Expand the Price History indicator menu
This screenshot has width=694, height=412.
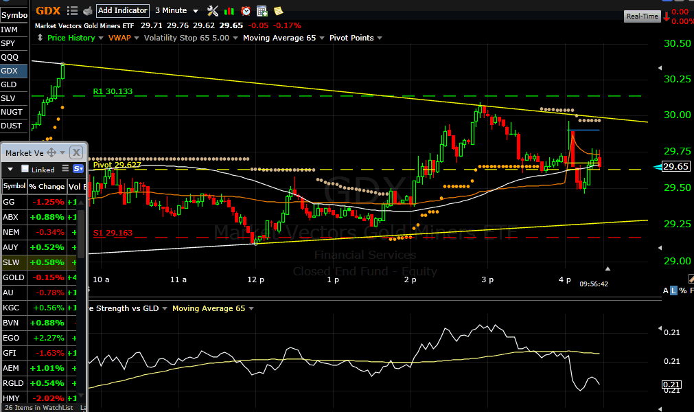click(x=101, y=38)
